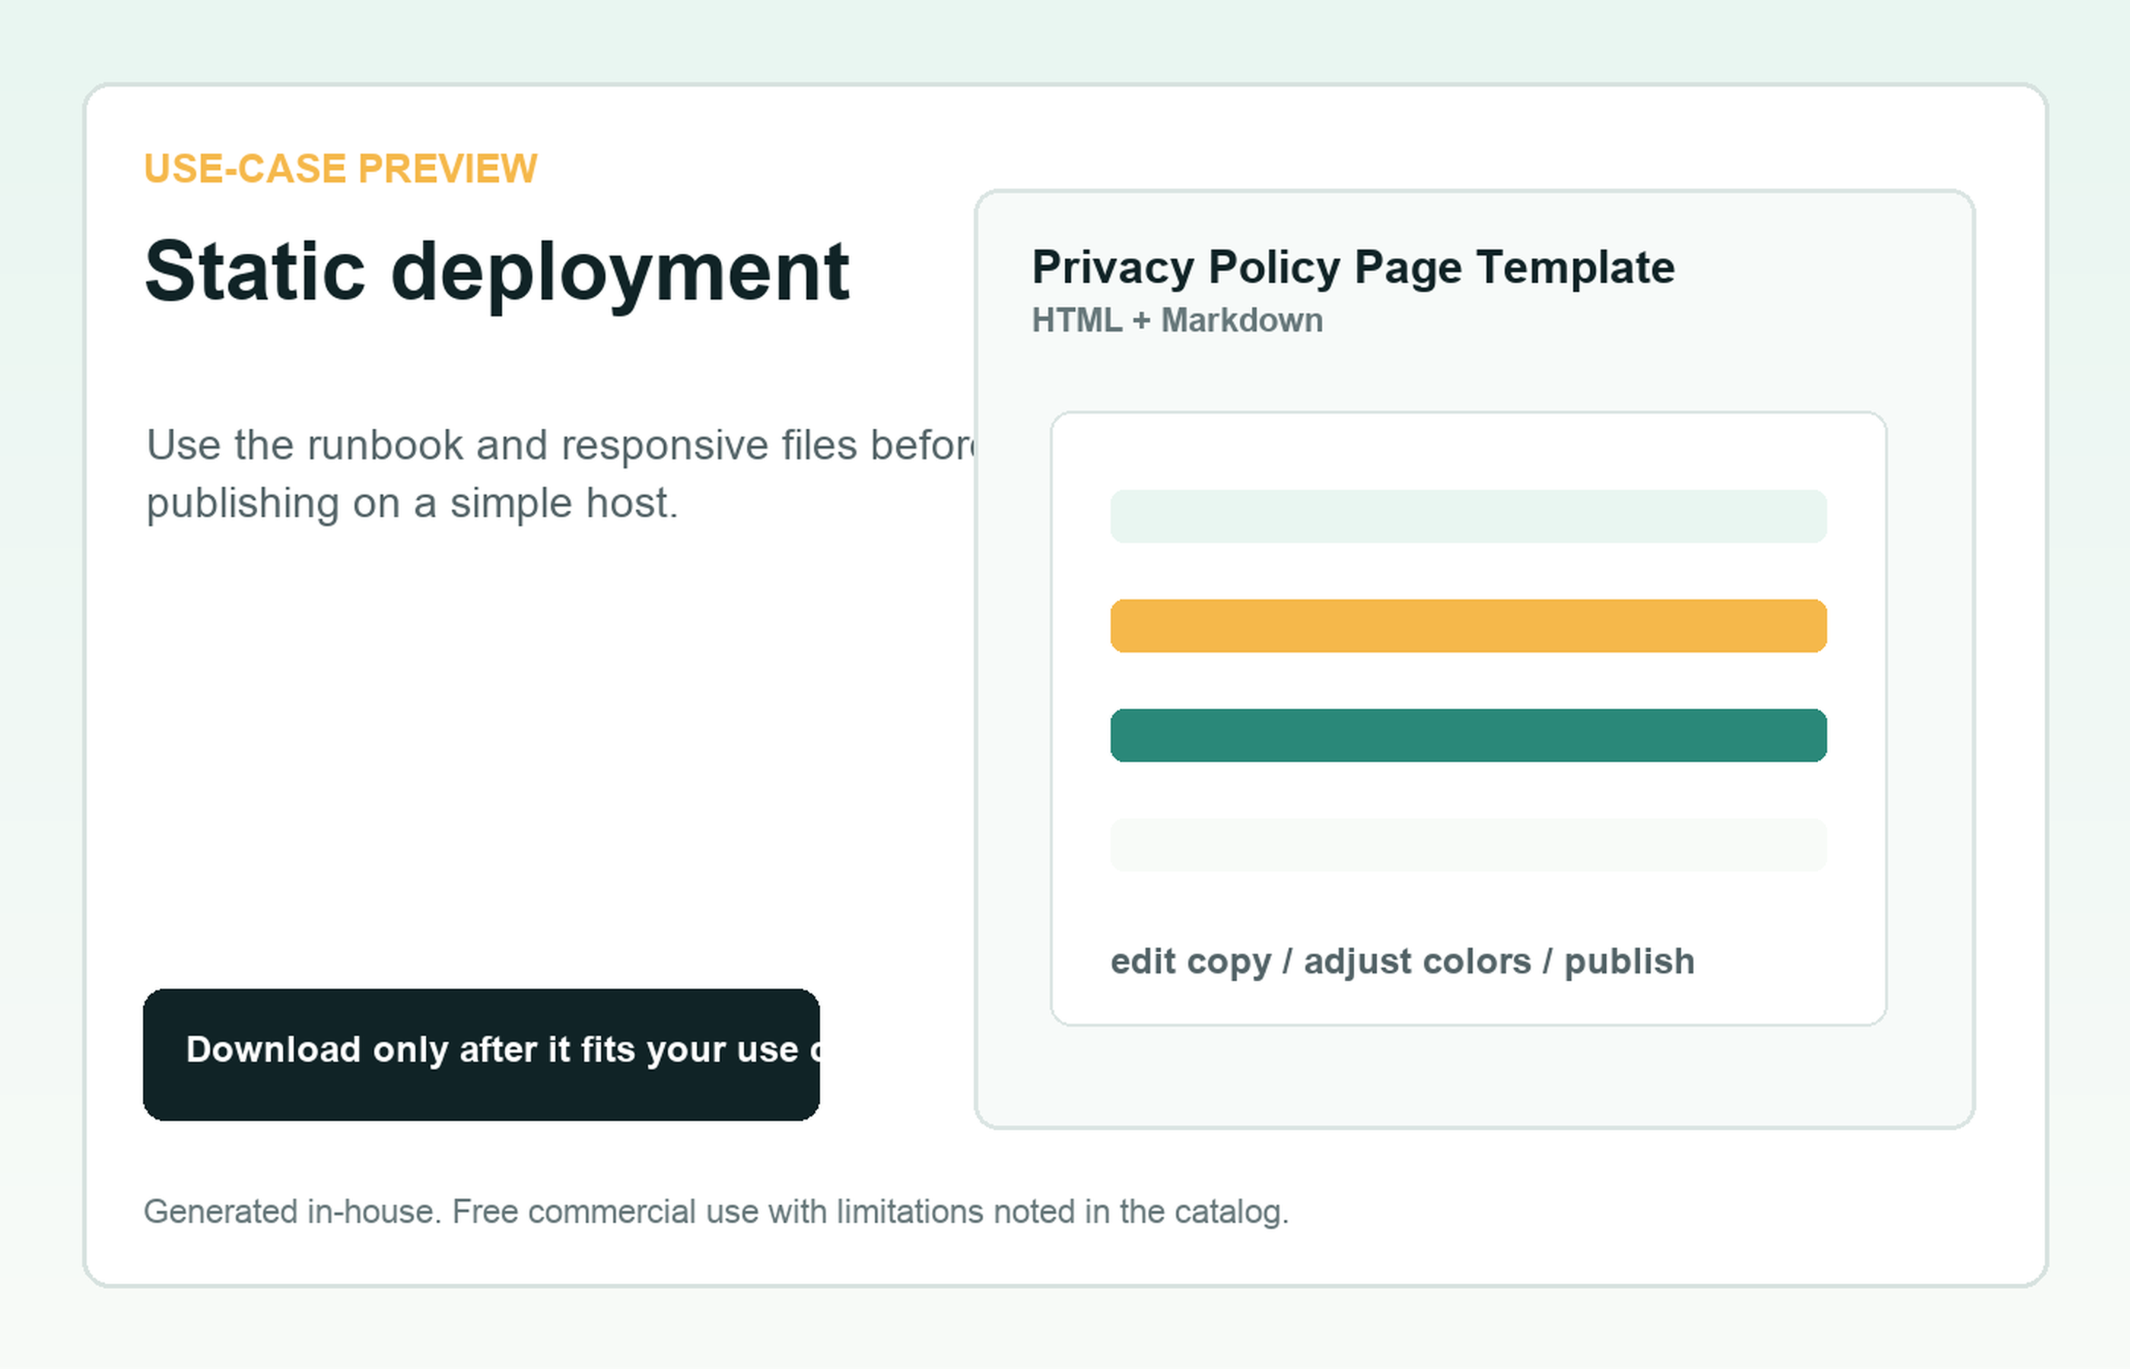Screen dimensions: 2130x1369
Task: Click 'Privacy Policy Page Template' title
Action: (x=1353, y=268)
